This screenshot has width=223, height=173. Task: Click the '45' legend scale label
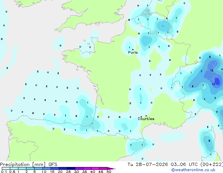[x=101, y=172]
